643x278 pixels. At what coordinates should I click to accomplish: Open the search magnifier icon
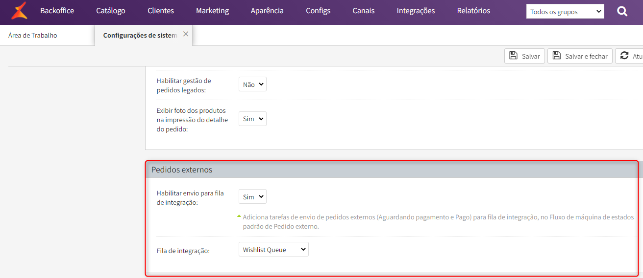tap(622, 11)
